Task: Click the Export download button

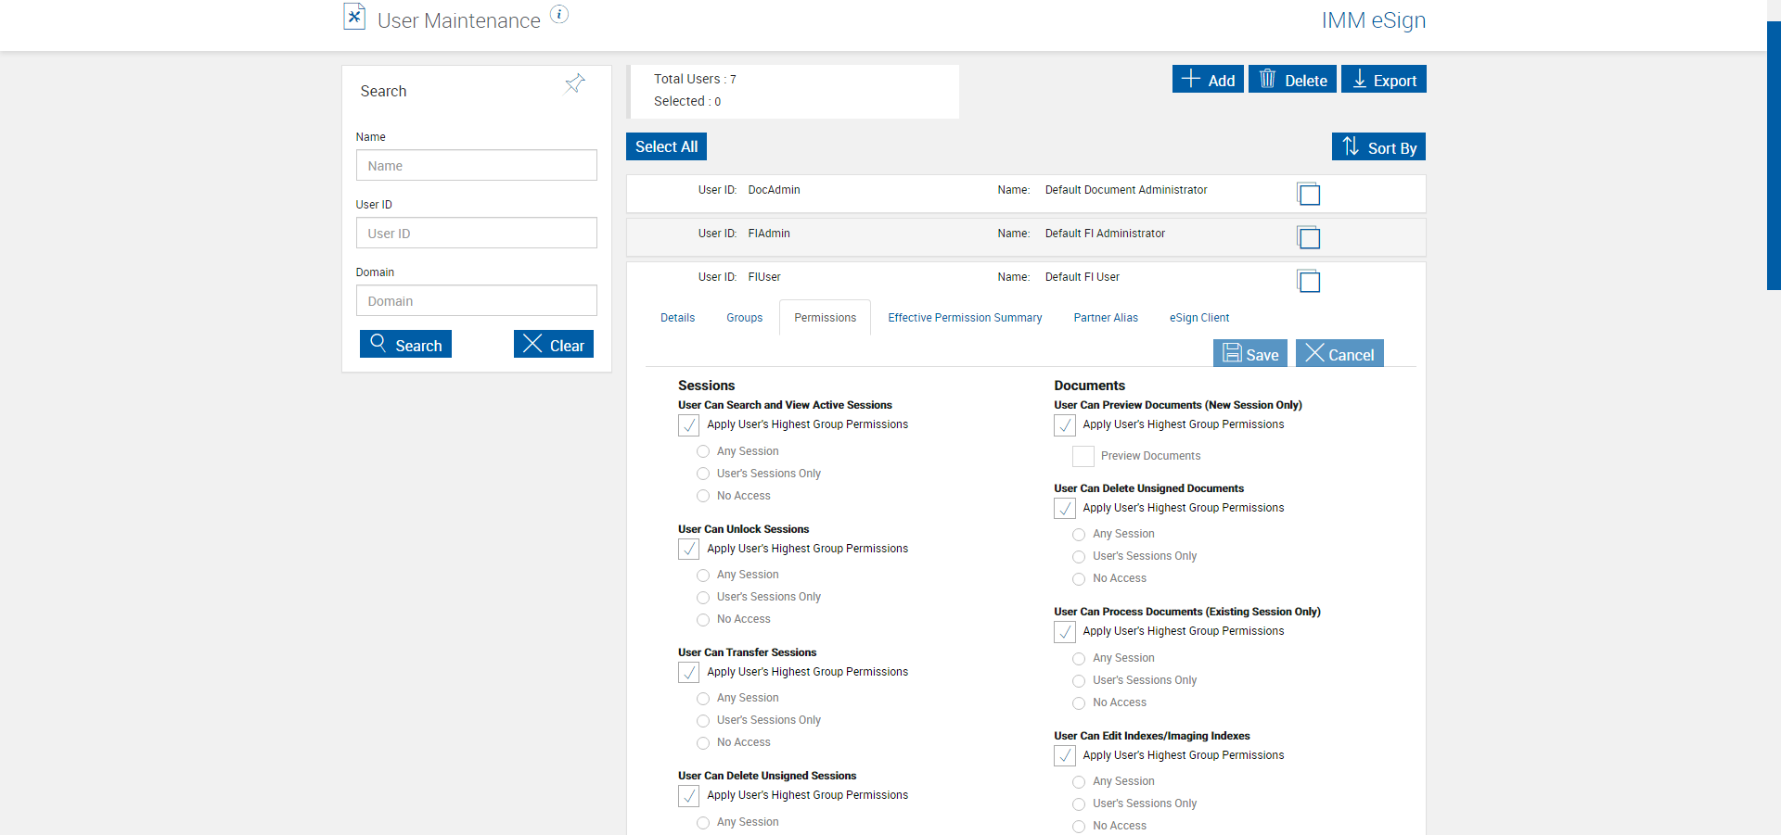Action: [x=1383, y=80]
